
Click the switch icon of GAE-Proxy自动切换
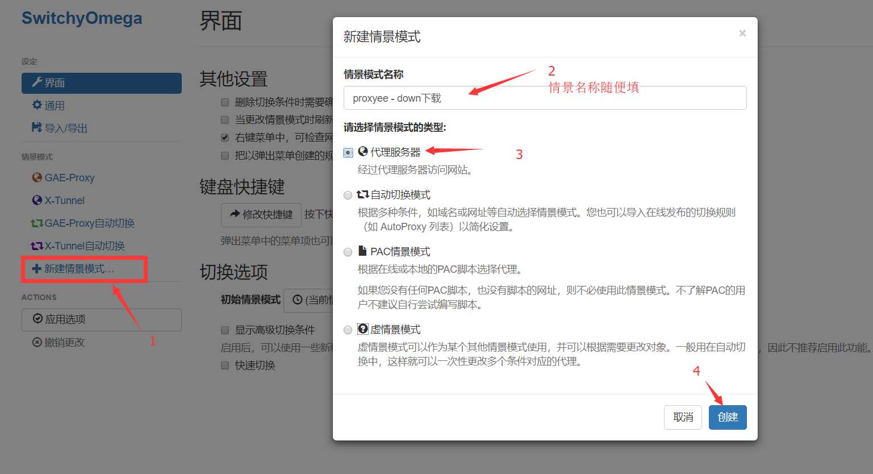pyautogui.click(x=37, y=223)
